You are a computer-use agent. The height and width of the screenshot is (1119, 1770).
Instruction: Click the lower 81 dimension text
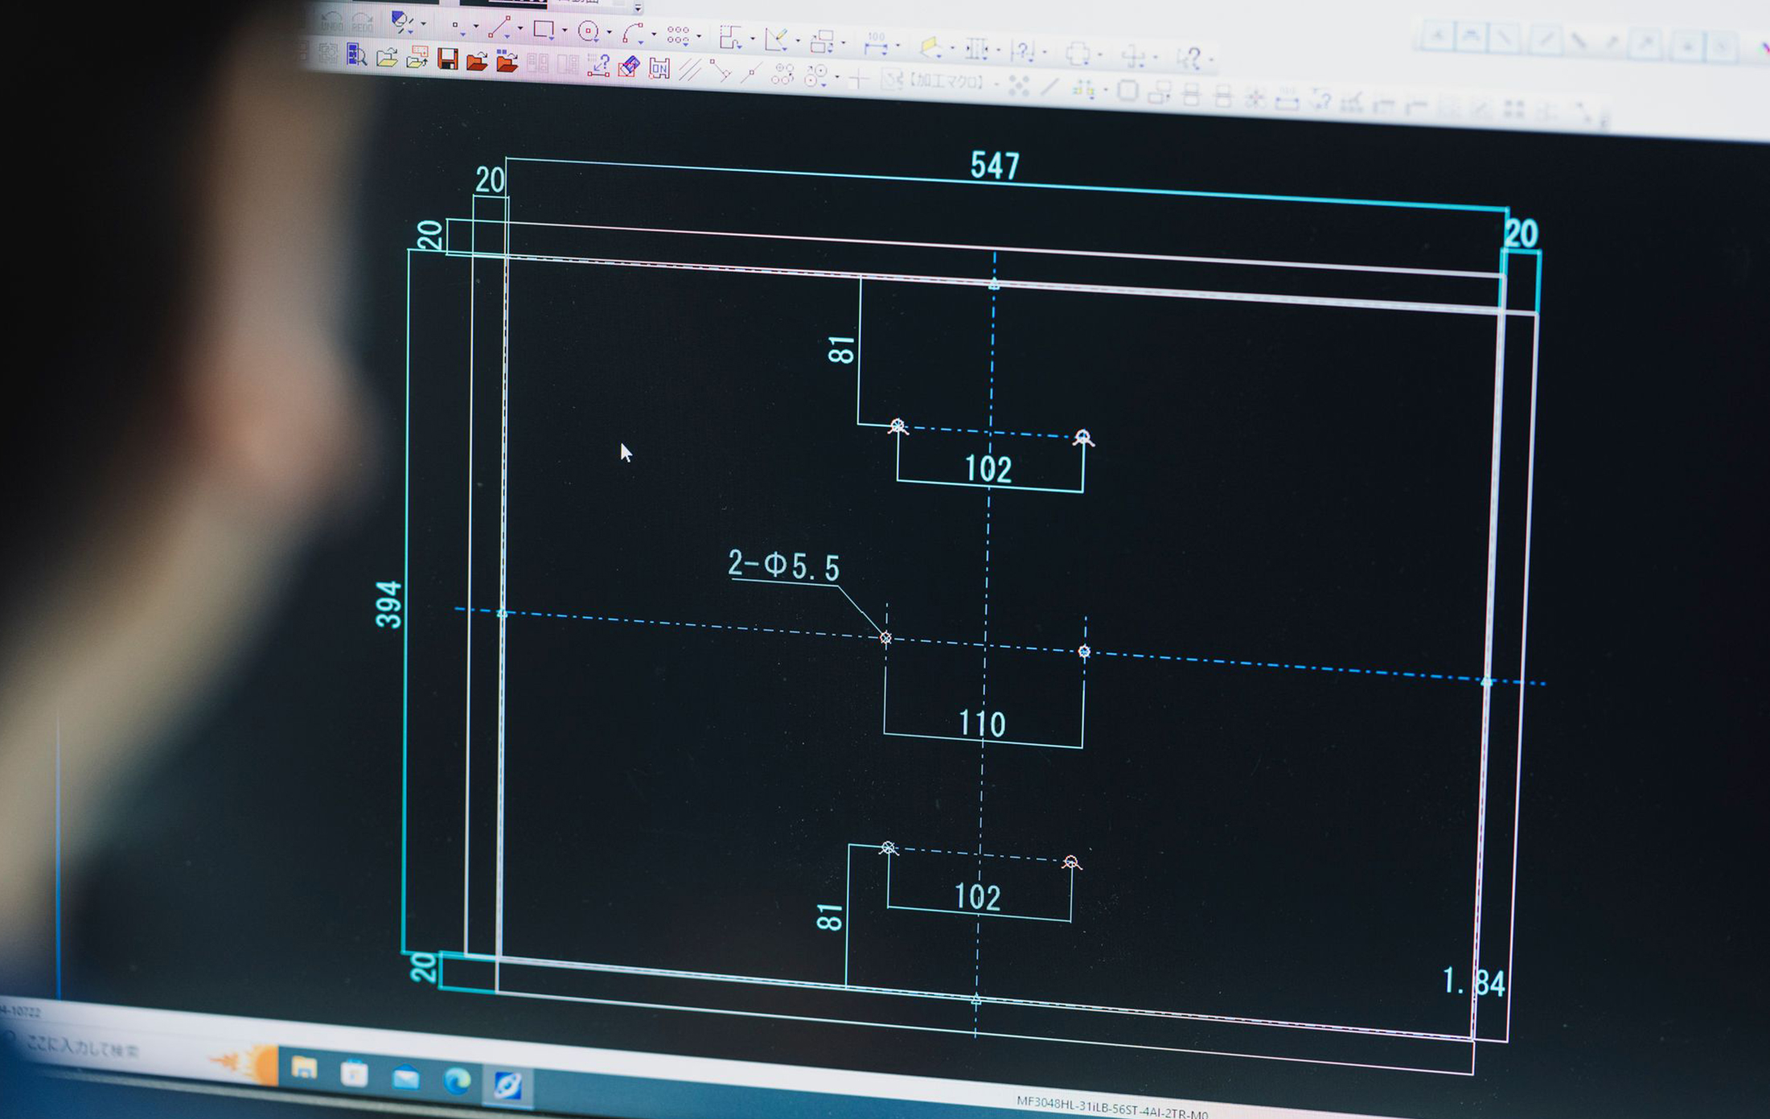(x=829, y=917)
